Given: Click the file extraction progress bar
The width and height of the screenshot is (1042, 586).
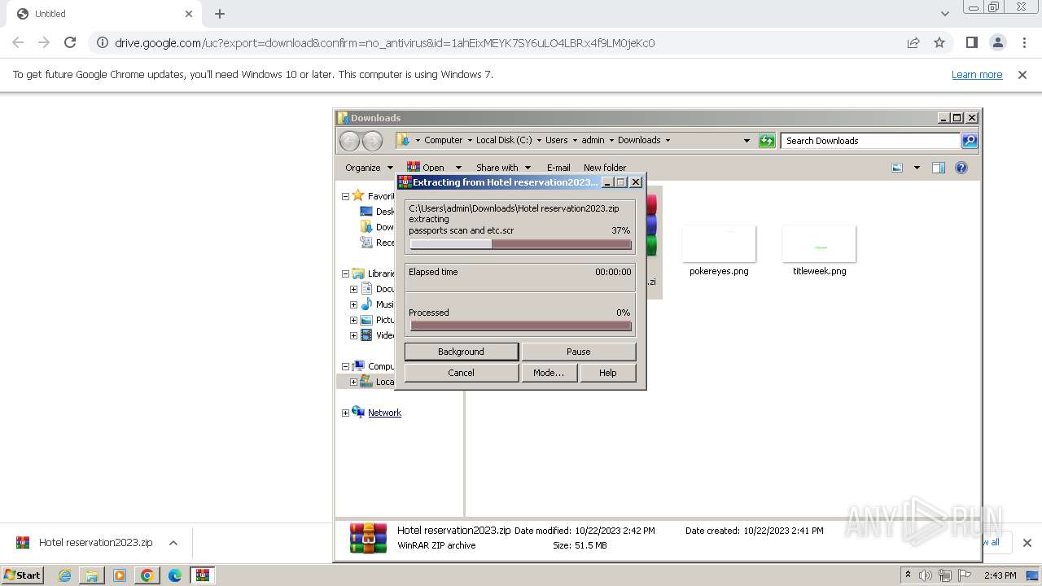Looking at the screenshot, I should click(520, 244).
